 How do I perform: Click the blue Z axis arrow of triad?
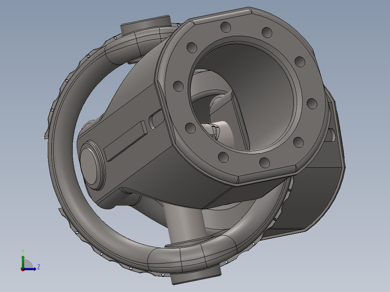tap(30, 269)
